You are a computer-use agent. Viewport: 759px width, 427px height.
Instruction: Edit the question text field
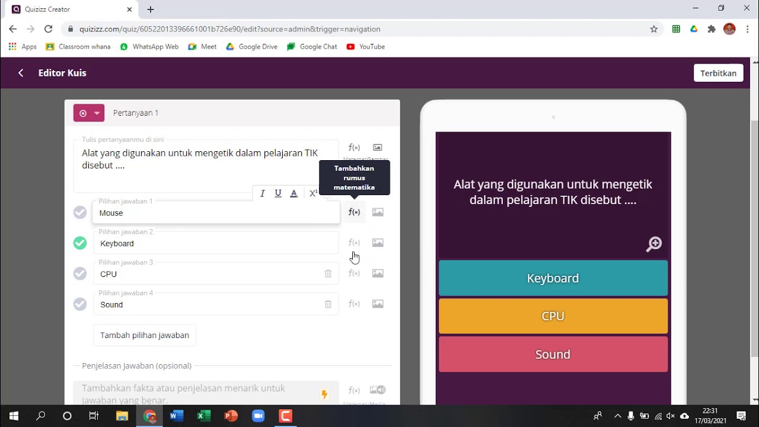206,166
